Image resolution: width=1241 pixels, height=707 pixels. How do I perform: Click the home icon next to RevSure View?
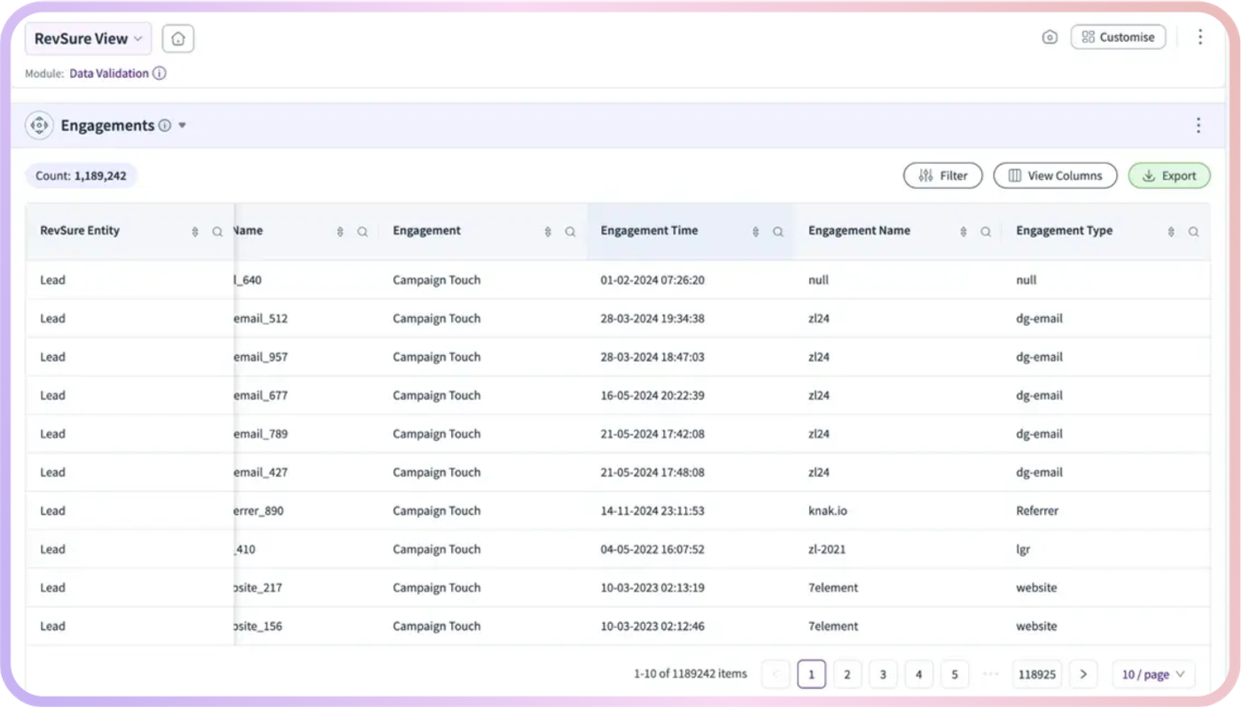click(x=178, y=39)
